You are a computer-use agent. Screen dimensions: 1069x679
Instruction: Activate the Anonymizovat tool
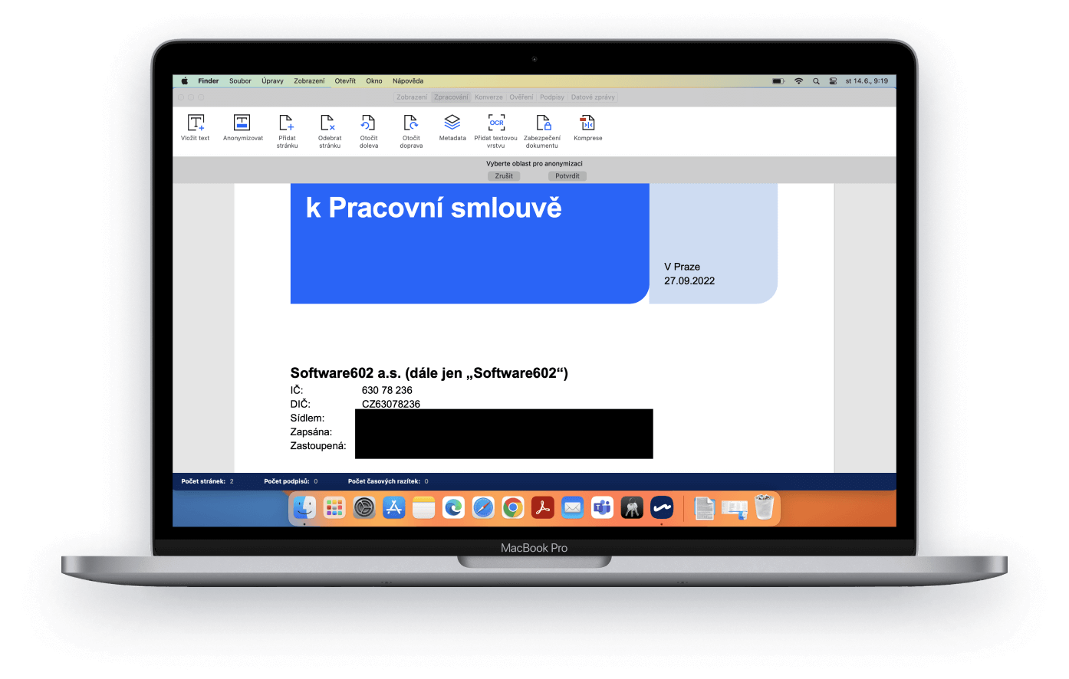(x=242, y=127)
